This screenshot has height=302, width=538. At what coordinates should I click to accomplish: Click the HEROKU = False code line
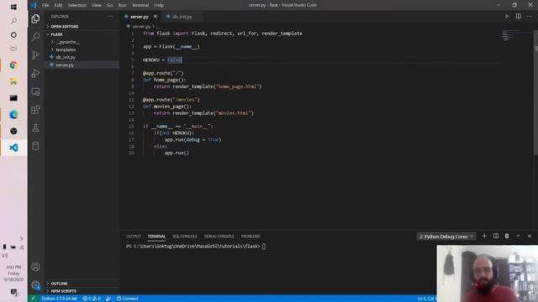click(x=162, y=60)
